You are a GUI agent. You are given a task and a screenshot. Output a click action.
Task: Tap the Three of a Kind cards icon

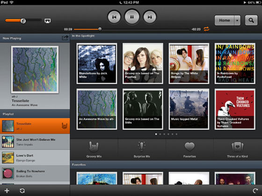click(237, 147)
